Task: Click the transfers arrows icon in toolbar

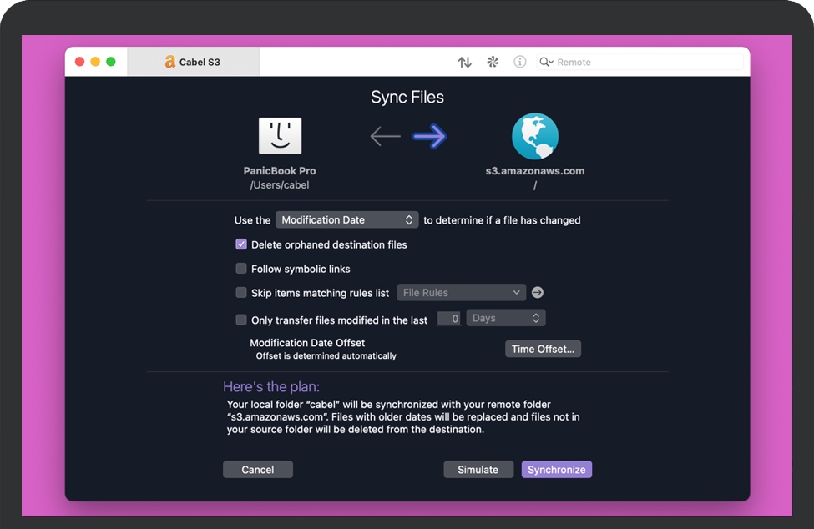Action: tap(465, 62)
